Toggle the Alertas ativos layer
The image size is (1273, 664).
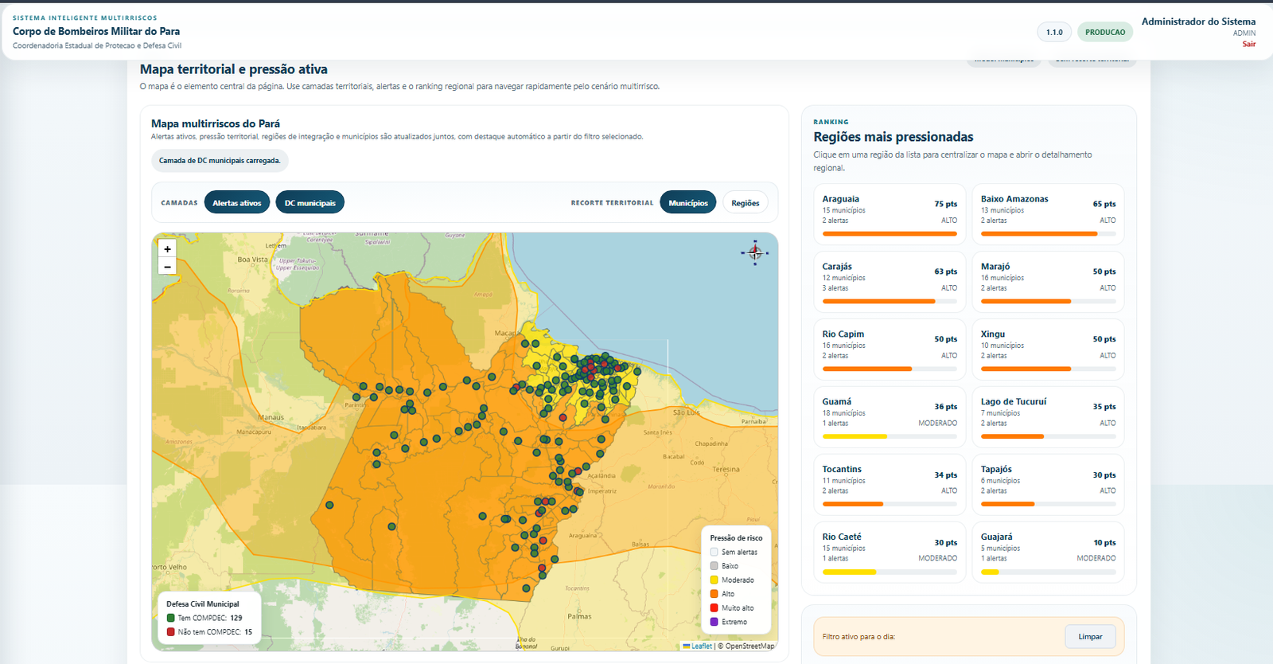(x=237, y=203)
